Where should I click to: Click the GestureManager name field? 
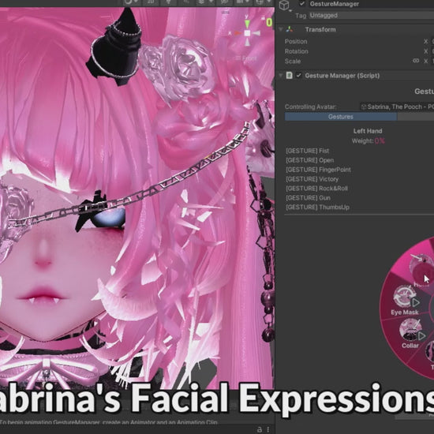pos(372,4)
